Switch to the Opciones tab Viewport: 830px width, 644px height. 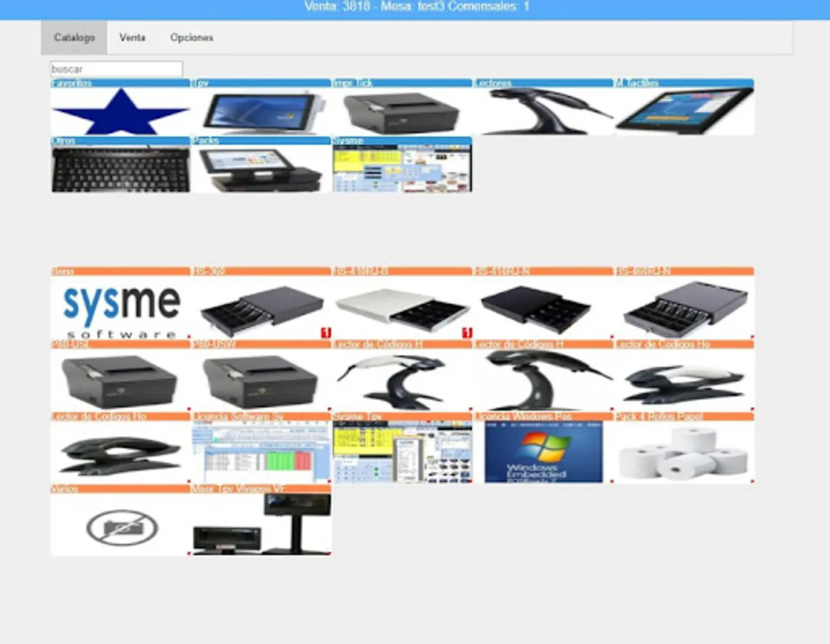click(192, 38)
